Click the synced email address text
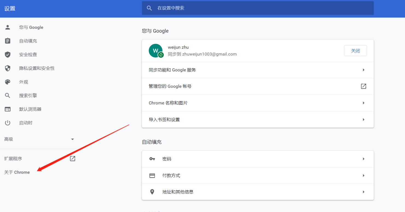Screen dimensions: 405x212 click(209, 54)
